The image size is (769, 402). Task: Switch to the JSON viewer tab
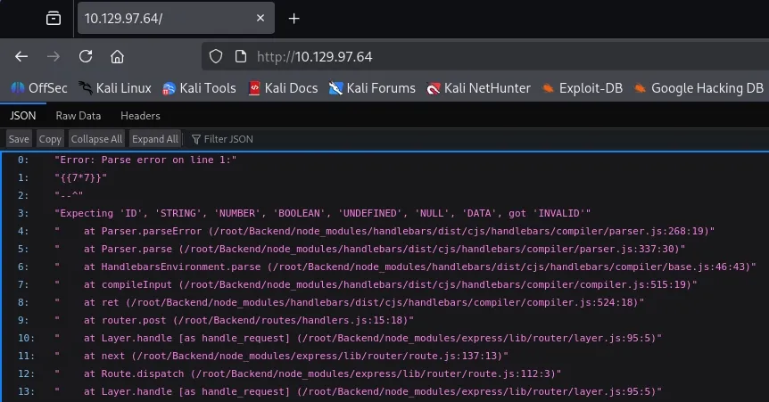tap(22, 116)
